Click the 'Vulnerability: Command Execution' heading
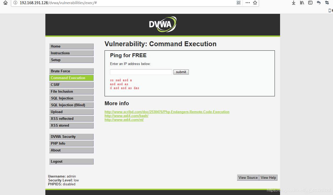The image size is (333, 195). tap(160, 44)
